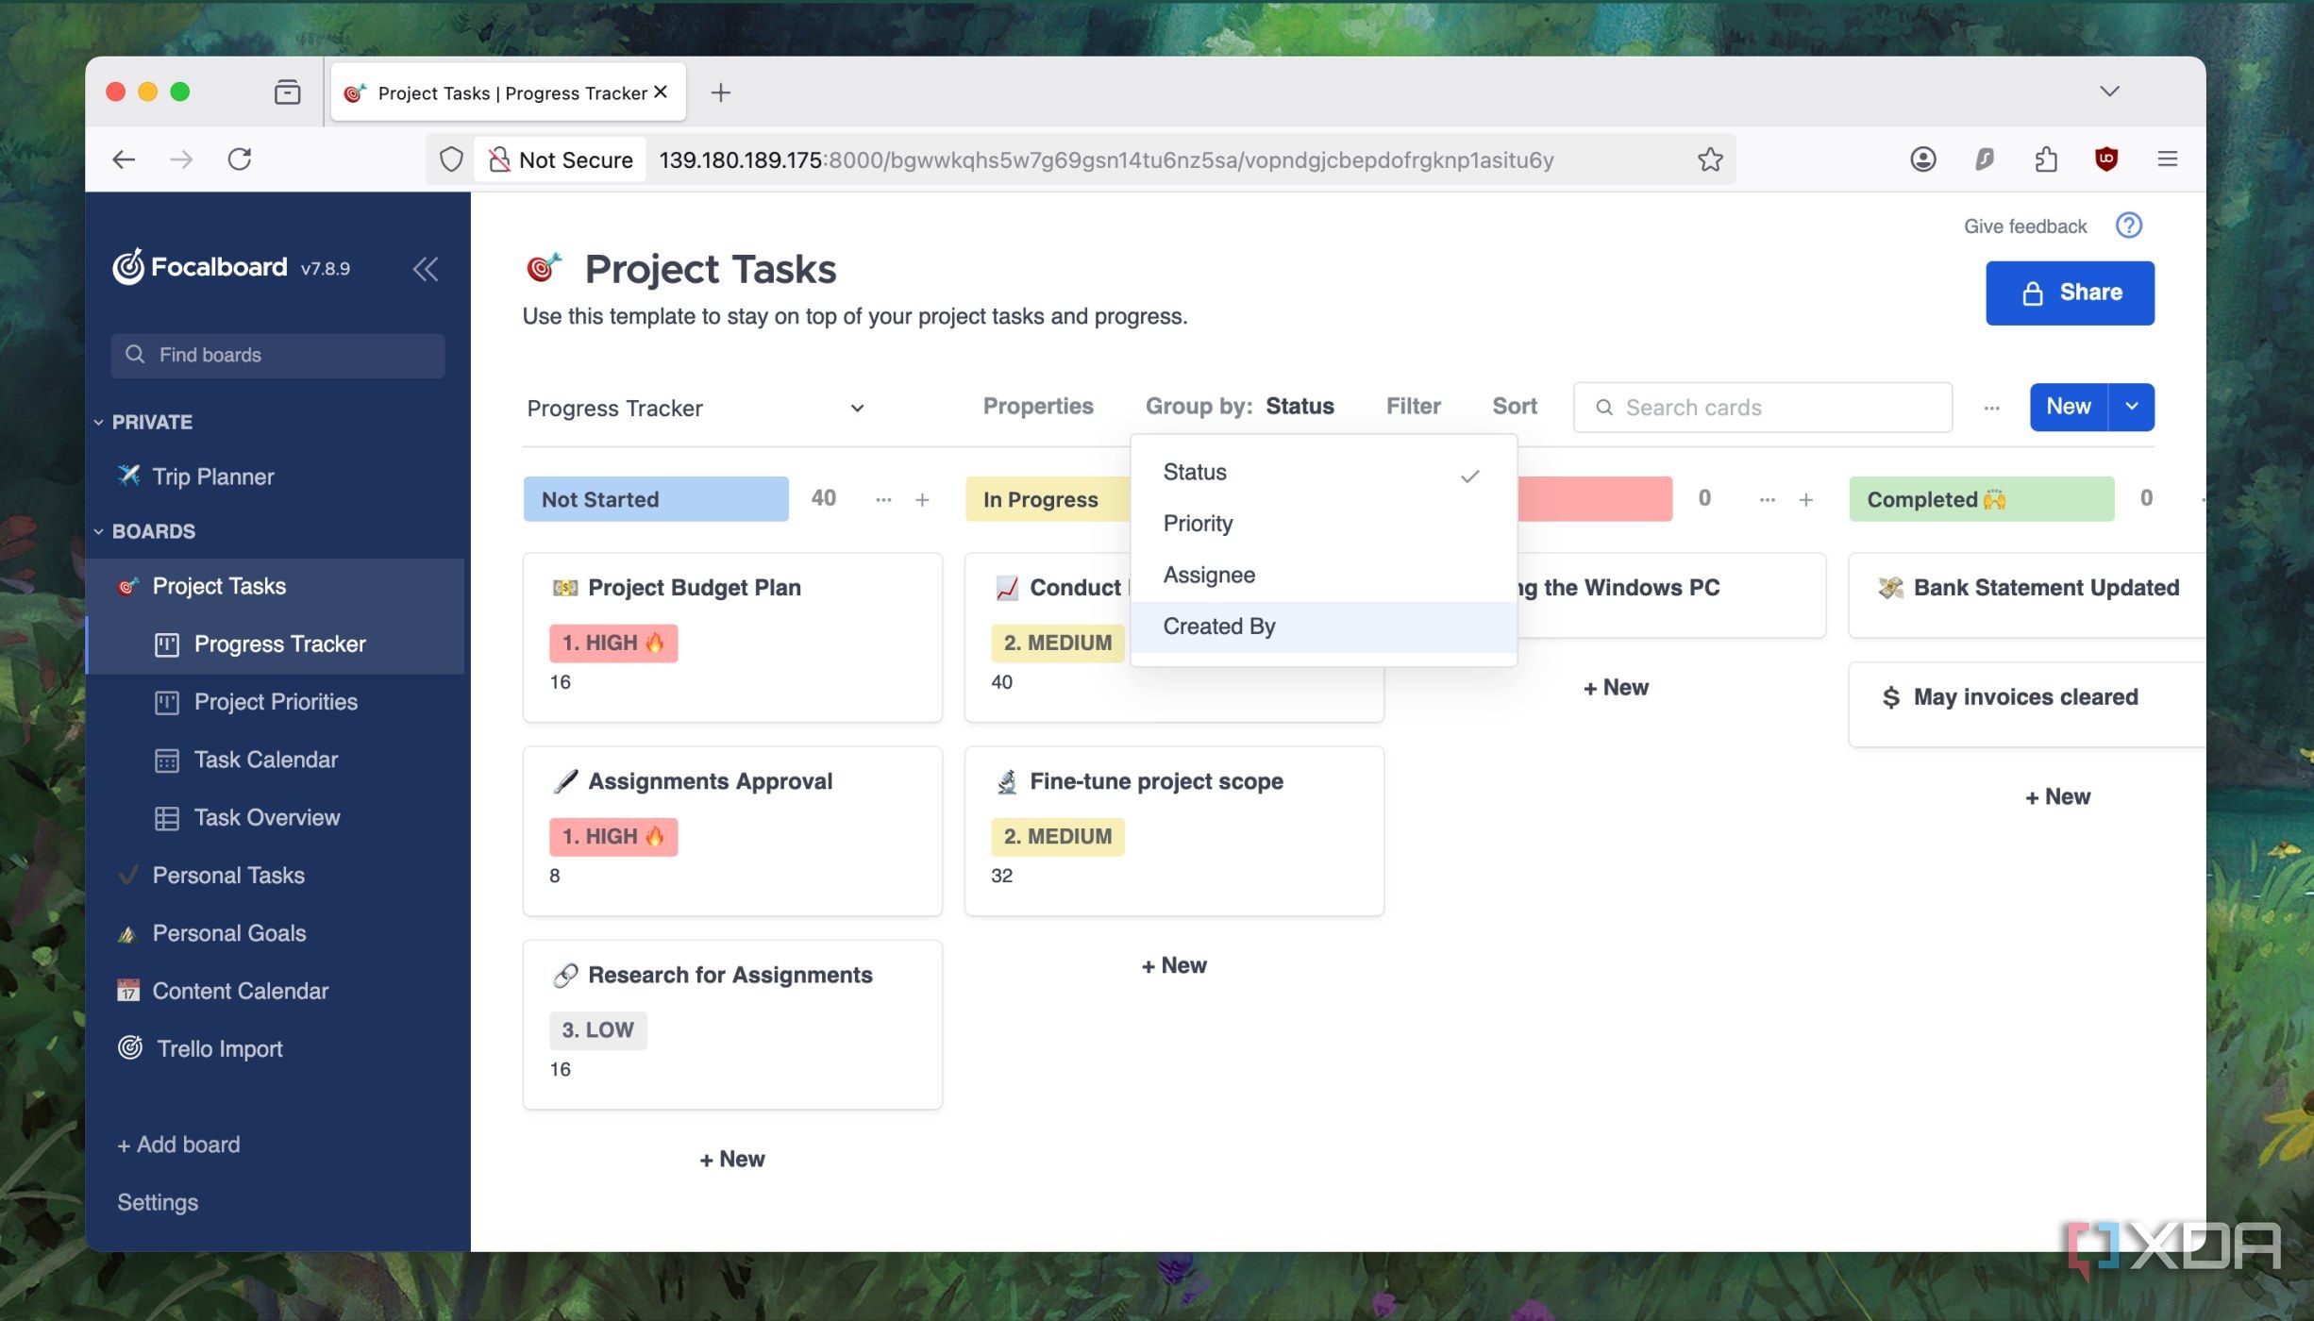Open the Sort menu
2314x1321 pixels.
pos(1514,406)
